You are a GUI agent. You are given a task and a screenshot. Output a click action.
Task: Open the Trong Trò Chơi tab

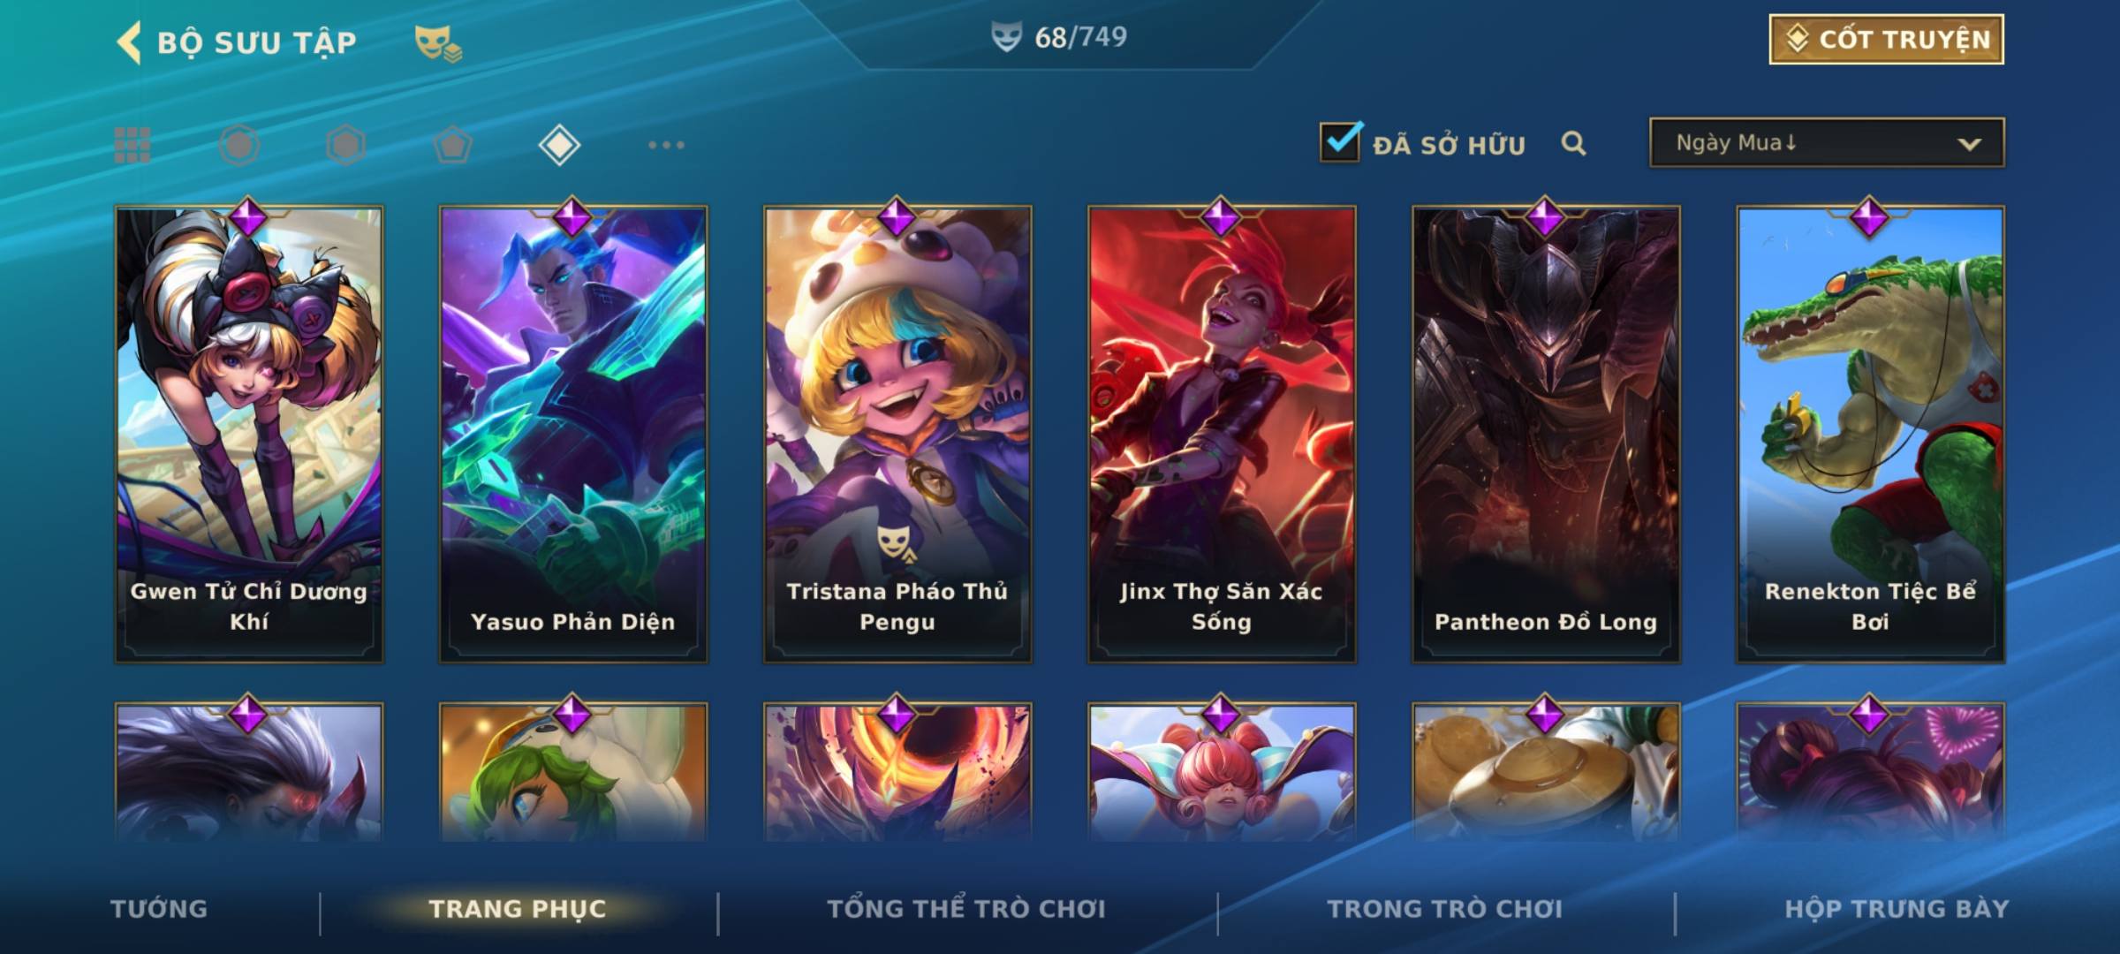point(1445,909)
